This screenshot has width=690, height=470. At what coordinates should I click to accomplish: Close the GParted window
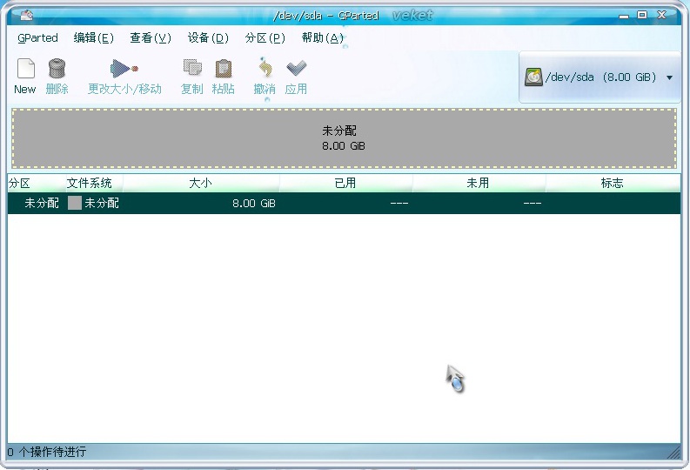click(x=661, y=15)
